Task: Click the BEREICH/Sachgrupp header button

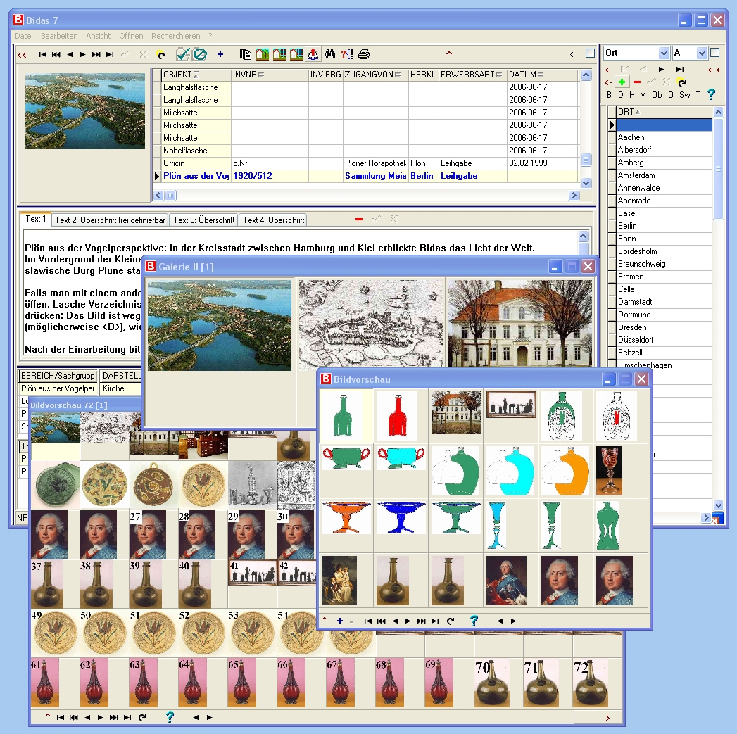Action: (58, 376)
